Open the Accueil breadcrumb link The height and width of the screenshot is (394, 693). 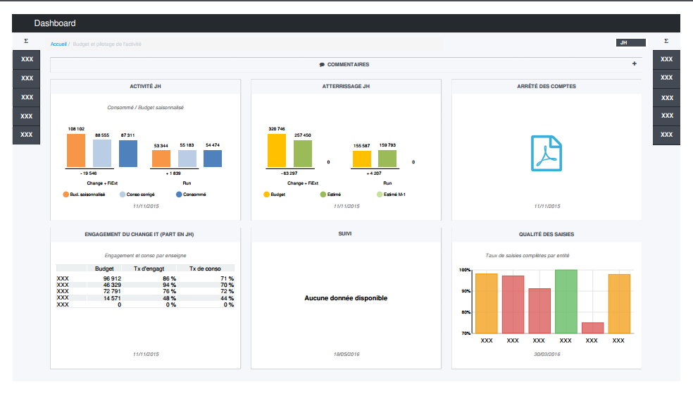click(x=58, y=44)
